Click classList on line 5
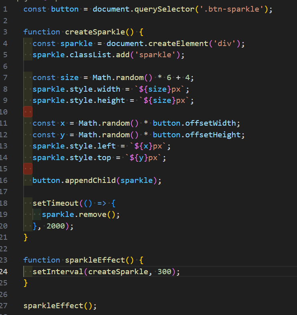This screenshot has height=315, width=297. (x=90, y=55)
